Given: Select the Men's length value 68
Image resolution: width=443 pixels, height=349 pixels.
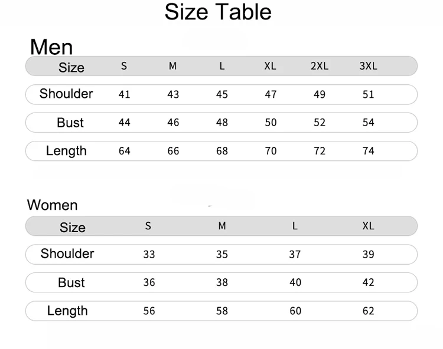Looking at the screenshot, I should [x=222, y=151].
